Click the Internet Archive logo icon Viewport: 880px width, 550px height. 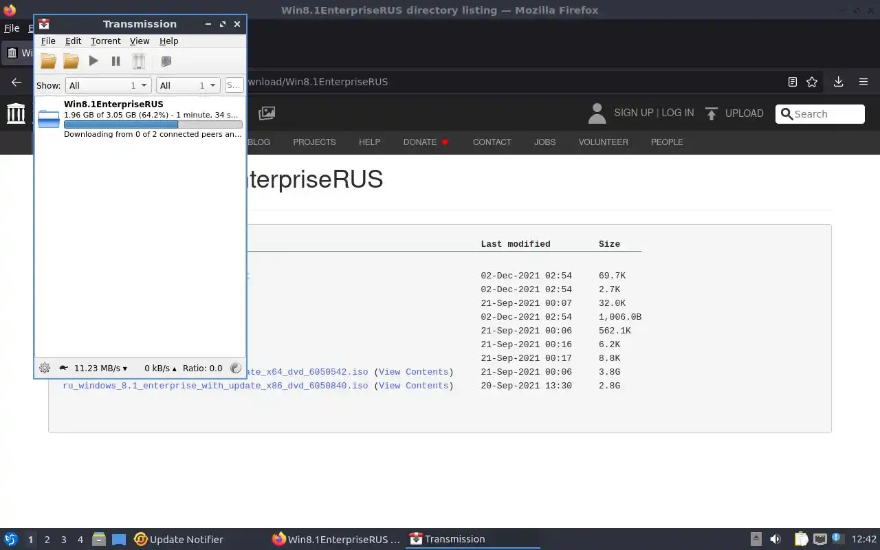click(x=16, y=113)
